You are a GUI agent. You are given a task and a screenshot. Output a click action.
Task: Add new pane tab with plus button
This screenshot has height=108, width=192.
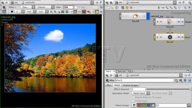click(132, 71)
